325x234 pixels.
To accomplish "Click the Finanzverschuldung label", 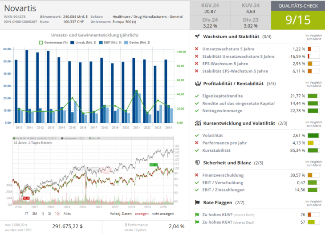I will click(223, 175).
